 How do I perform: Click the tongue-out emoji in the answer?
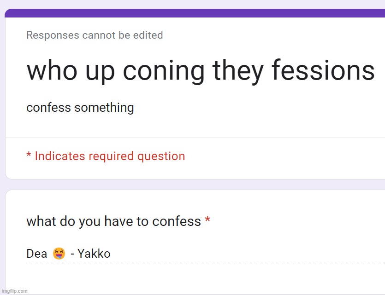pos(59,254)
